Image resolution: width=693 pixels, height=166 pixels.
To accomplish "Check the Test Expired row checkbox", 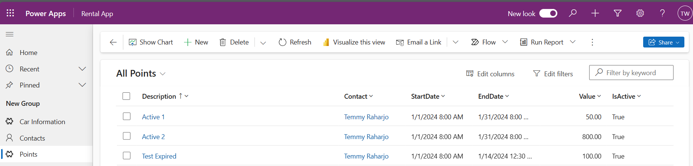I will point(127,156).
